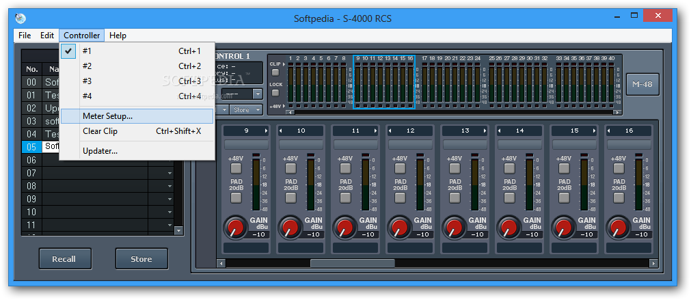This screenshot has height=300, width=691.
Task: Select memory row number 08
Action: tap(31, 186)
